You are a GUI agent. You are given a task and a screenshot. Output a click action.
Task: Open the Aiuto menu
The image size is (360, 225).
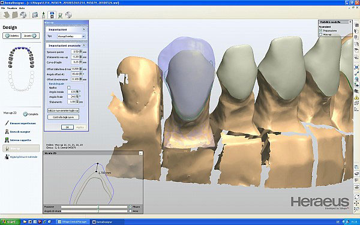22,8
